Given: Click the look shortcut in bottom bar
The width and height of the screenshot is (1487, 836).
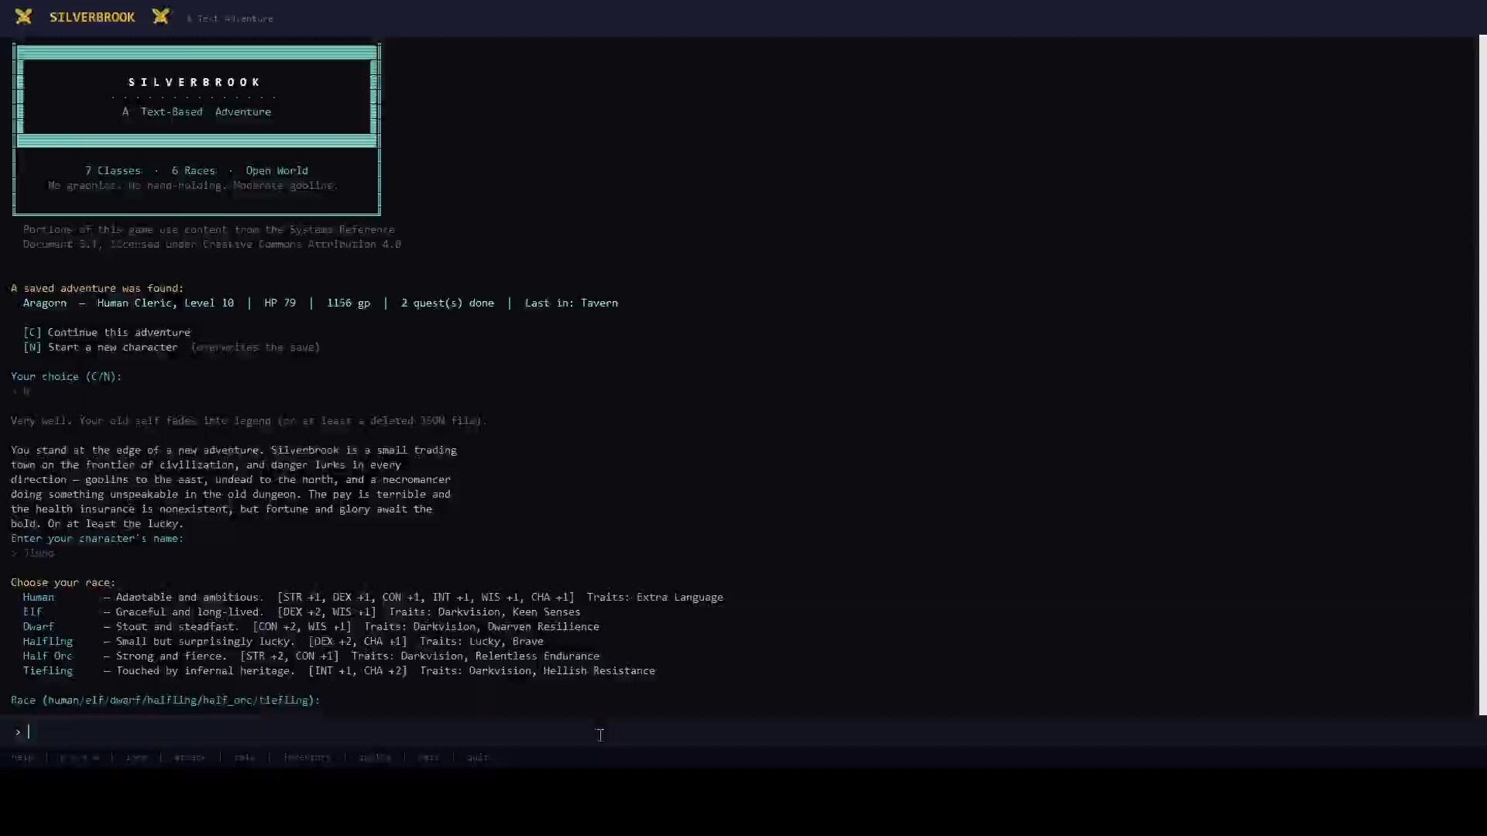Looking at the screenshot, I should tap(136, 757).
